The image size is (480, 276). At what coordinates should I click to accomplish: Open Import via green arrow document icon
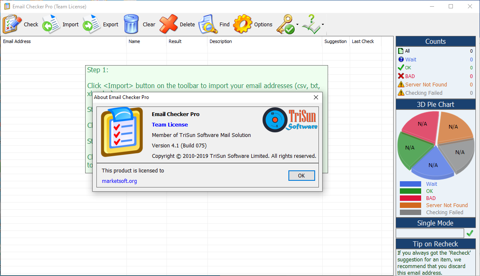51,24
